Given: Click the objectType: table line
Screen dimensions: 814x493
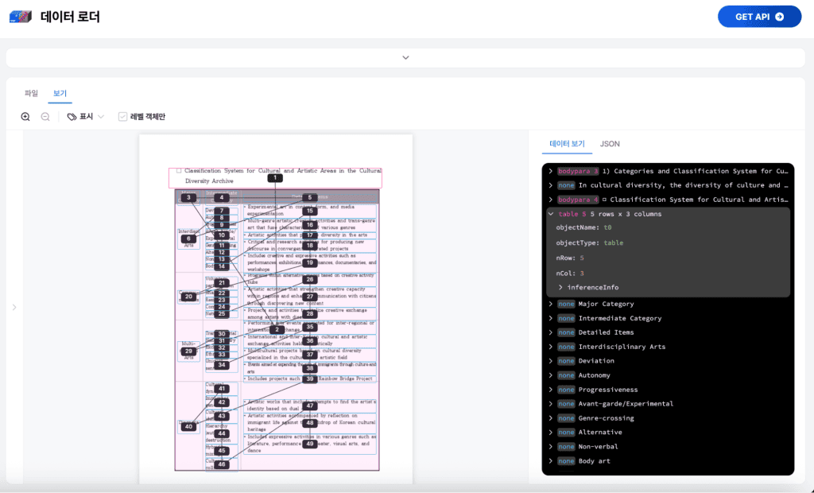Looking at the screenshot, I should tap(589, 243).
